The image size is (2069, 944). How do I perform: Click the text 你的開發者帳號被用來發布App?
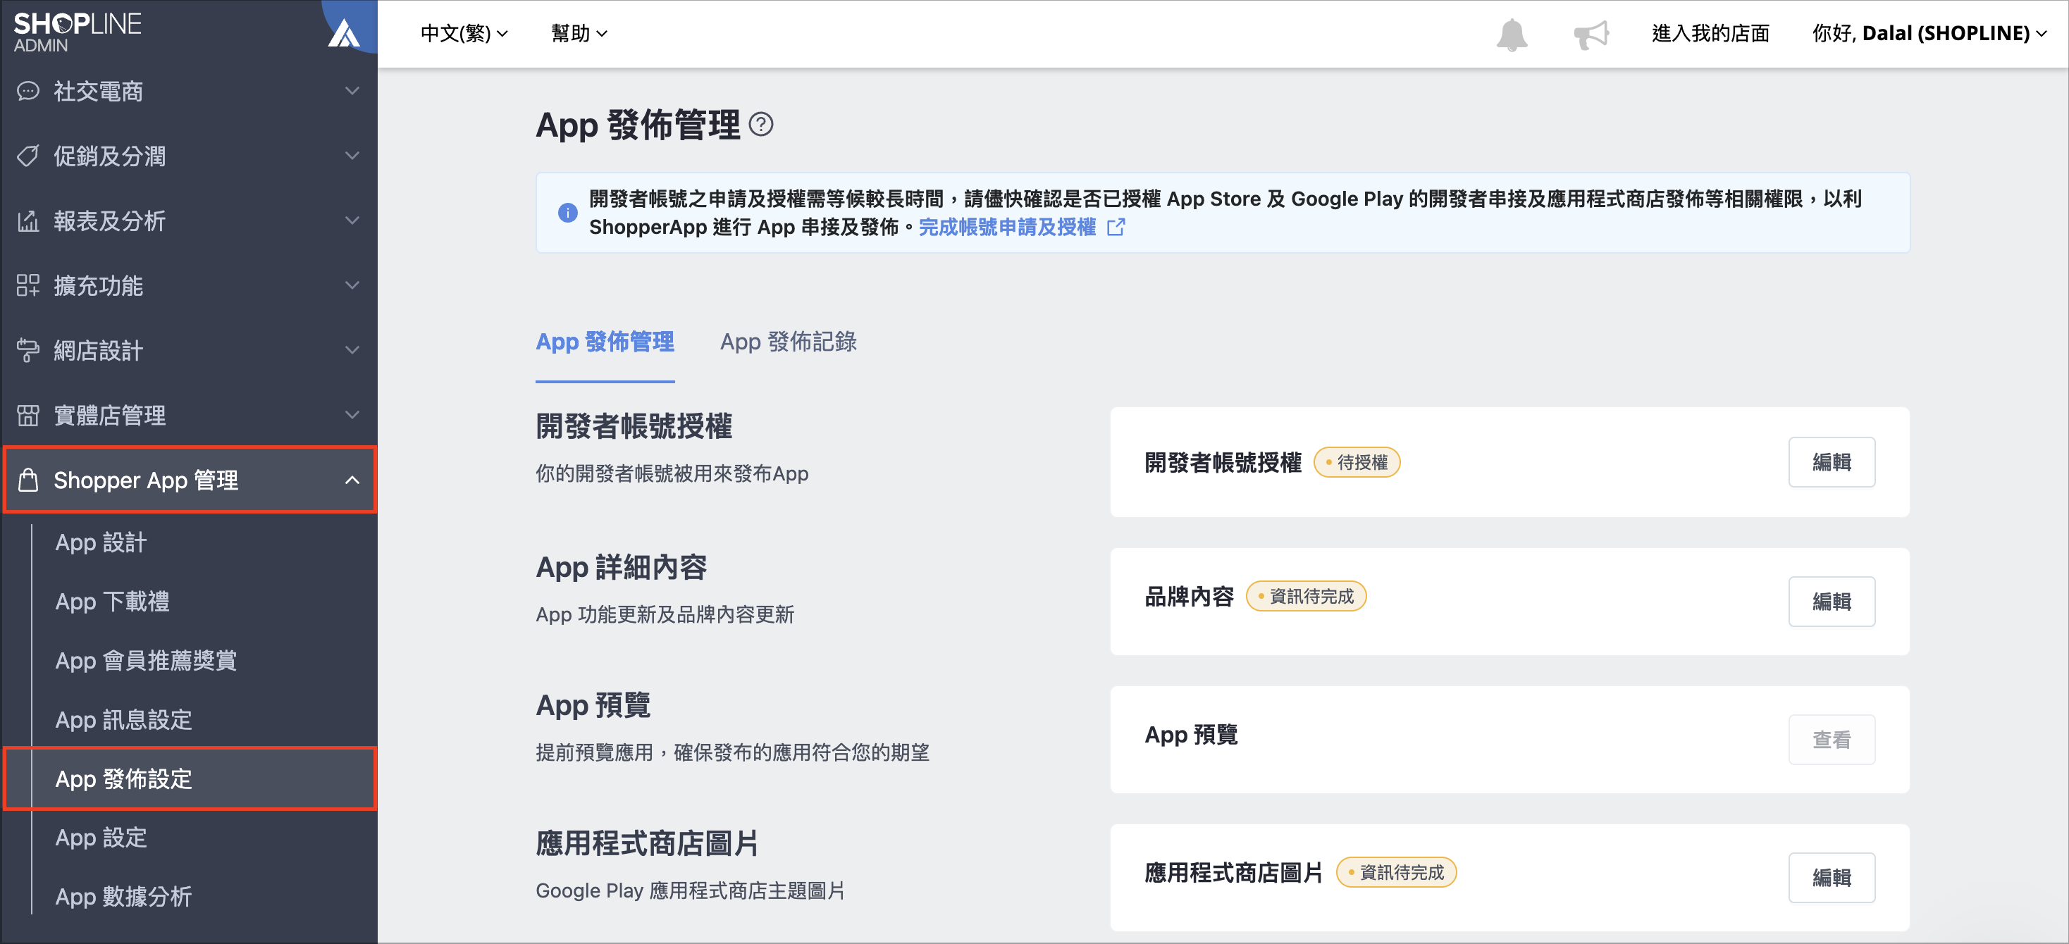point(672,473)
